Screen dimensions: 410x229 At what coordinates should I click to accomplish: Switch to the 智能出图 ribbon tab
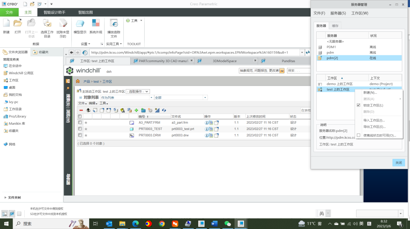pos(85,12)
